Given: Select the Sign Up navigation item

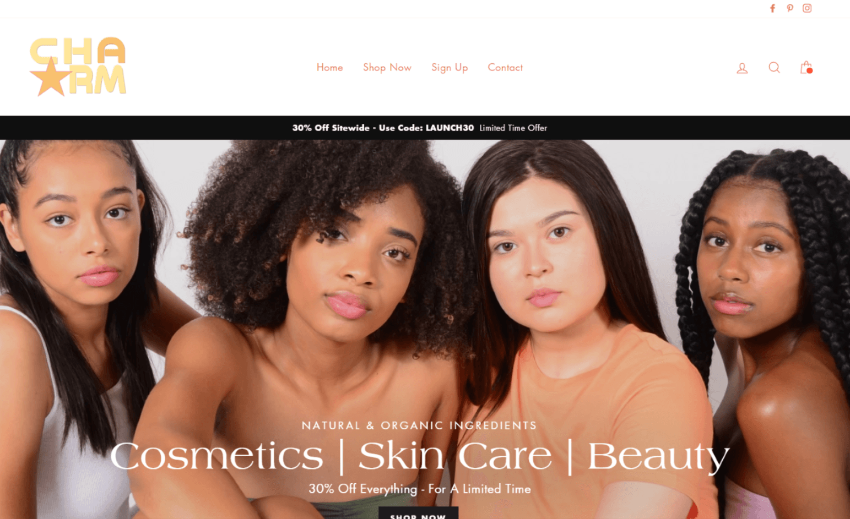Looking at the screenshot, I should (450, 68).
